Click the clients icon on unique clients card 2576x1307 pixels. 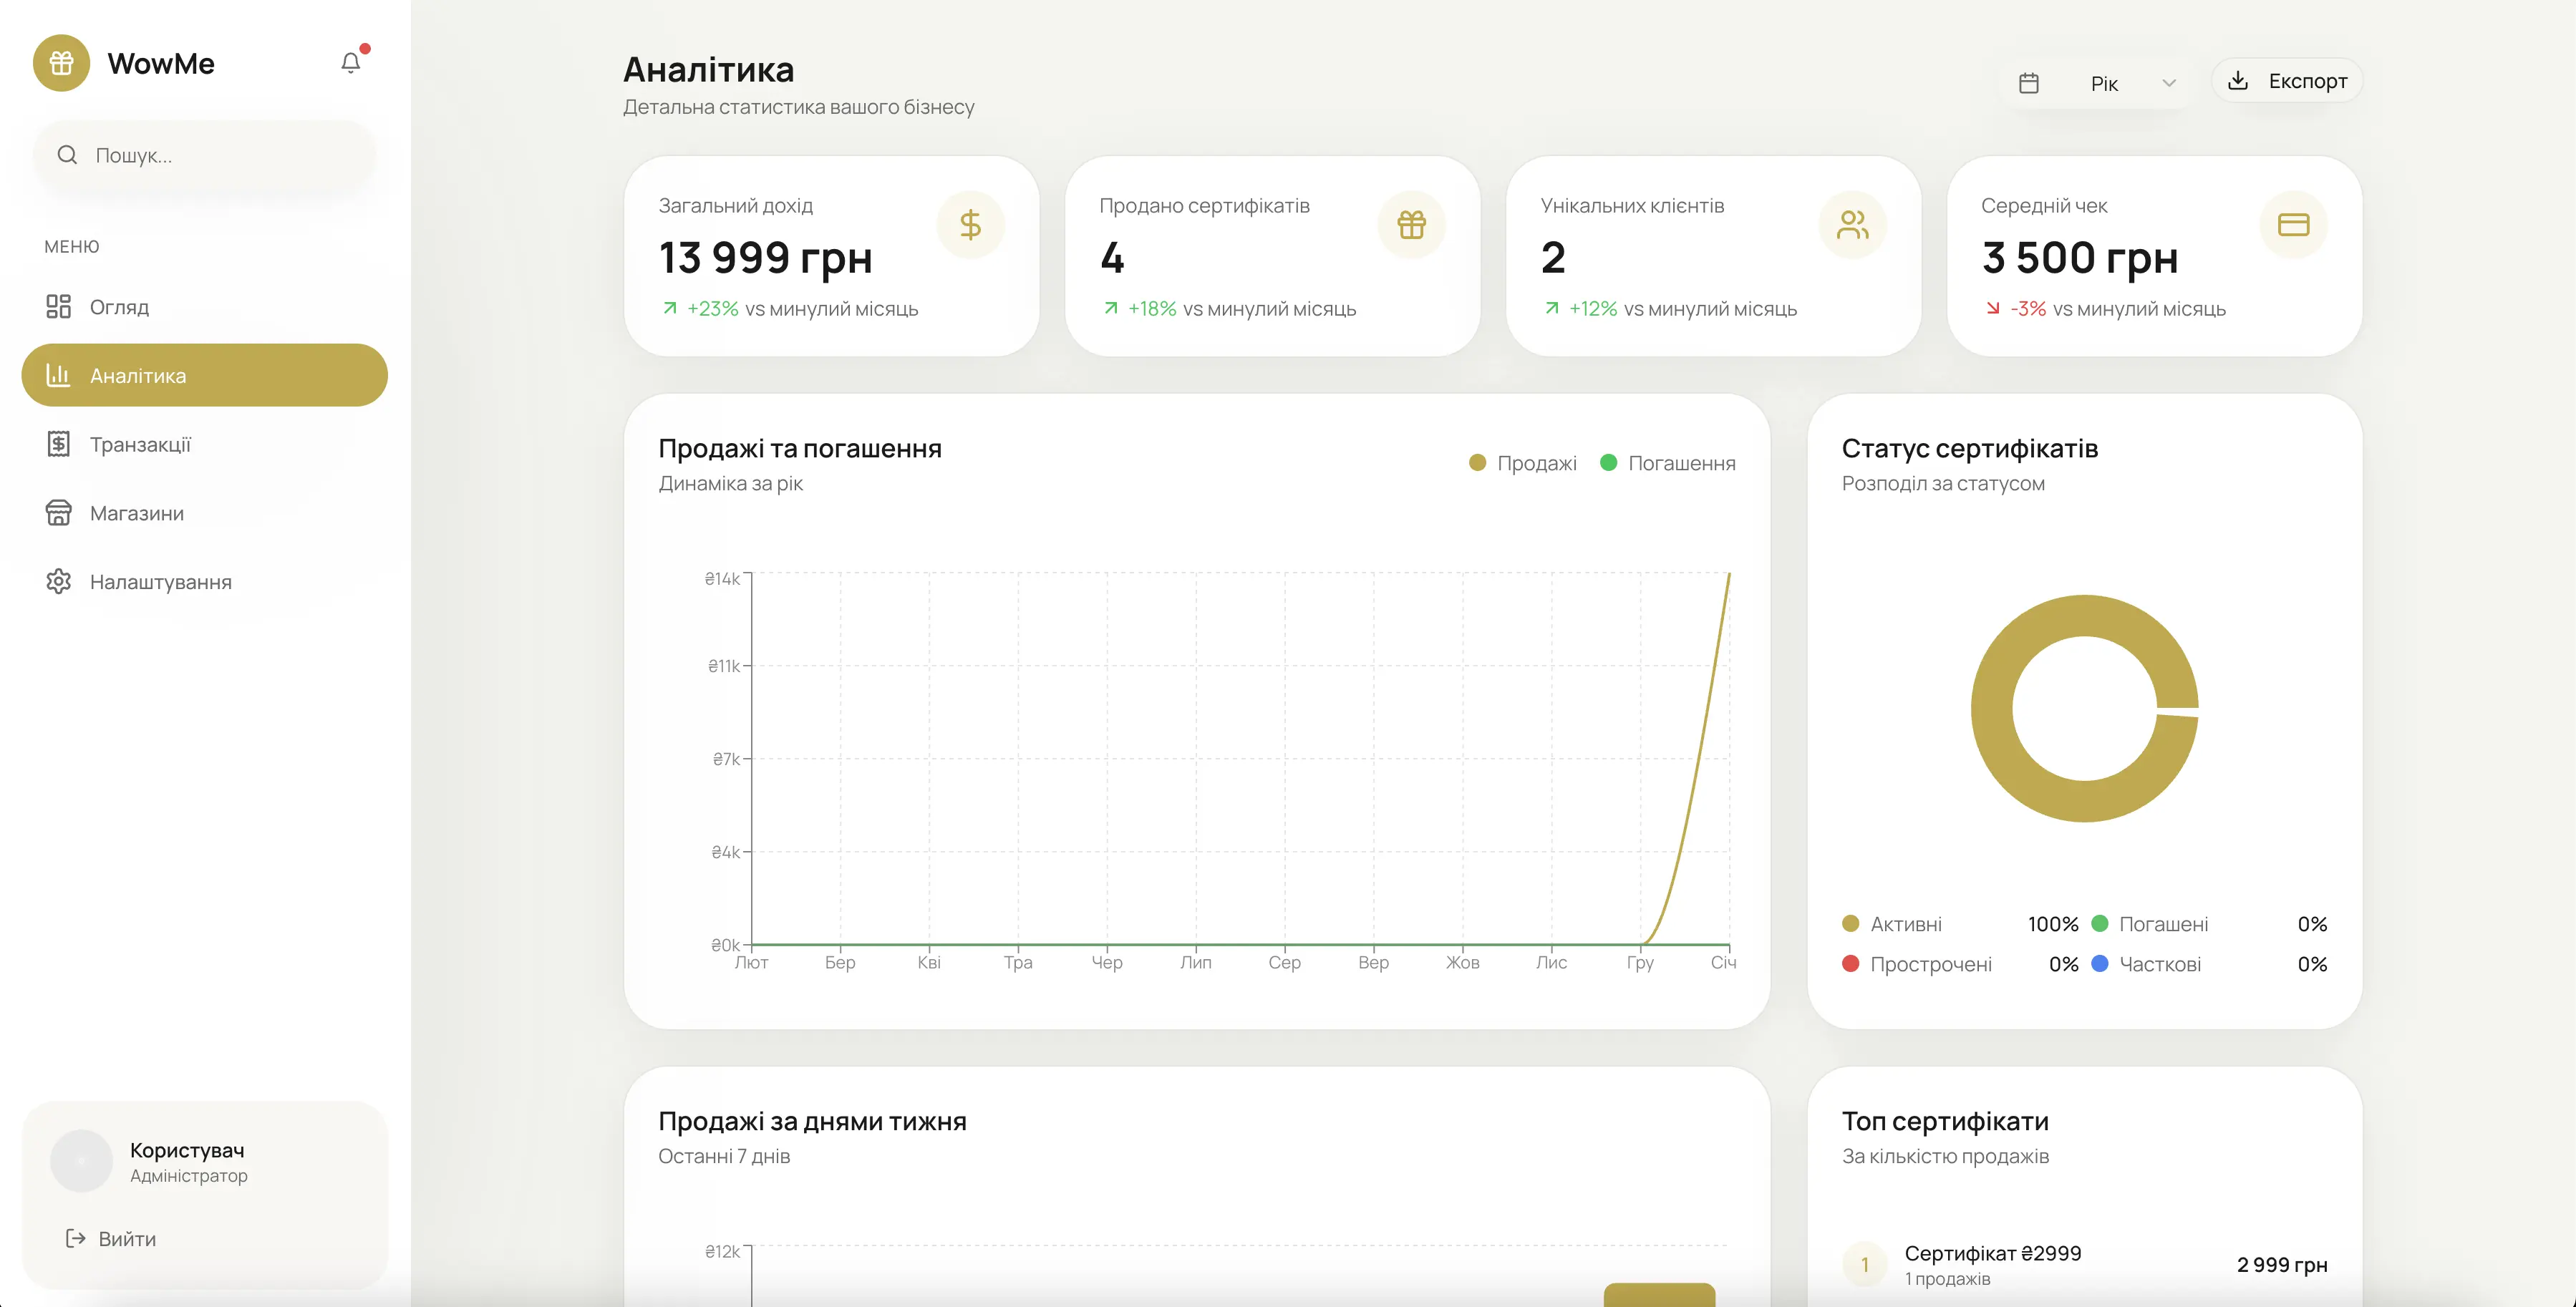pos(1853,224)
